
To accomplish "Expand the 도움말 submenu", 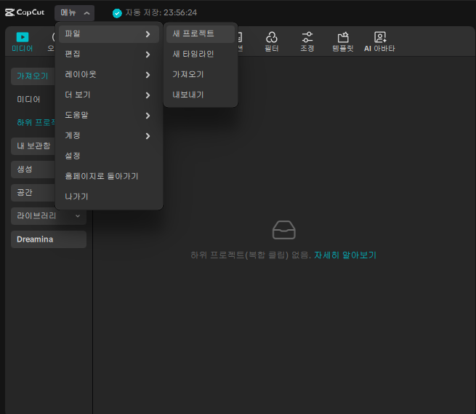I will click(x=109, y=115).
